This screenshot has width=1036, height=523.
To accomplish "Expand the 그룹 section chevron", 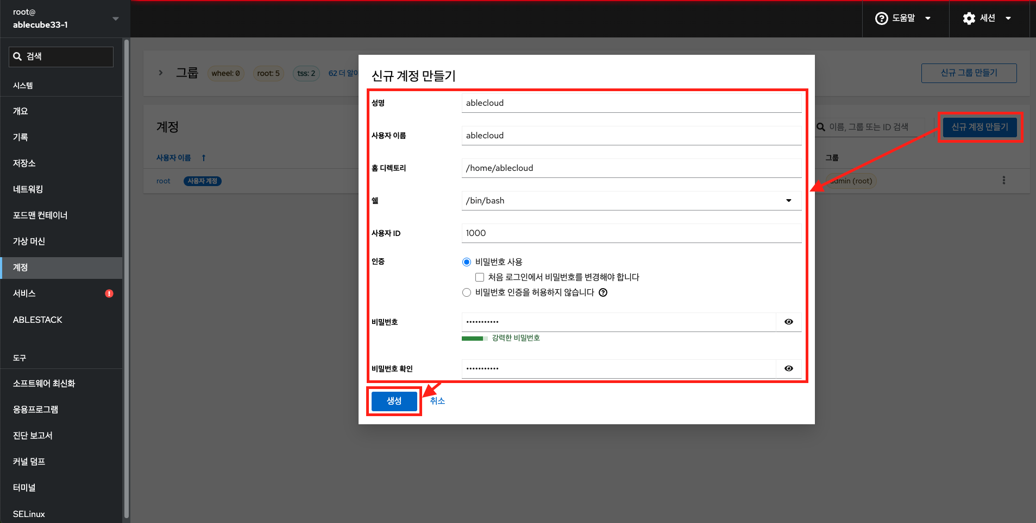I will point(160,73).
